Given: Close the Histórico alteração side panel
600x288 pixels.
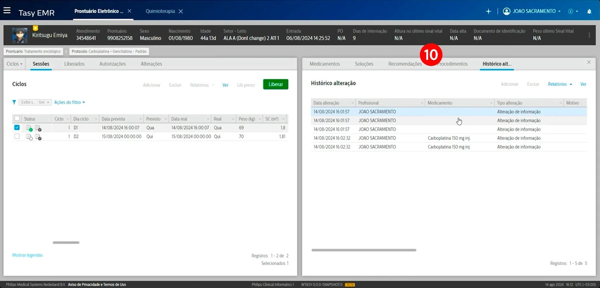Looking at the screenshot, I should tap(589, 62).
